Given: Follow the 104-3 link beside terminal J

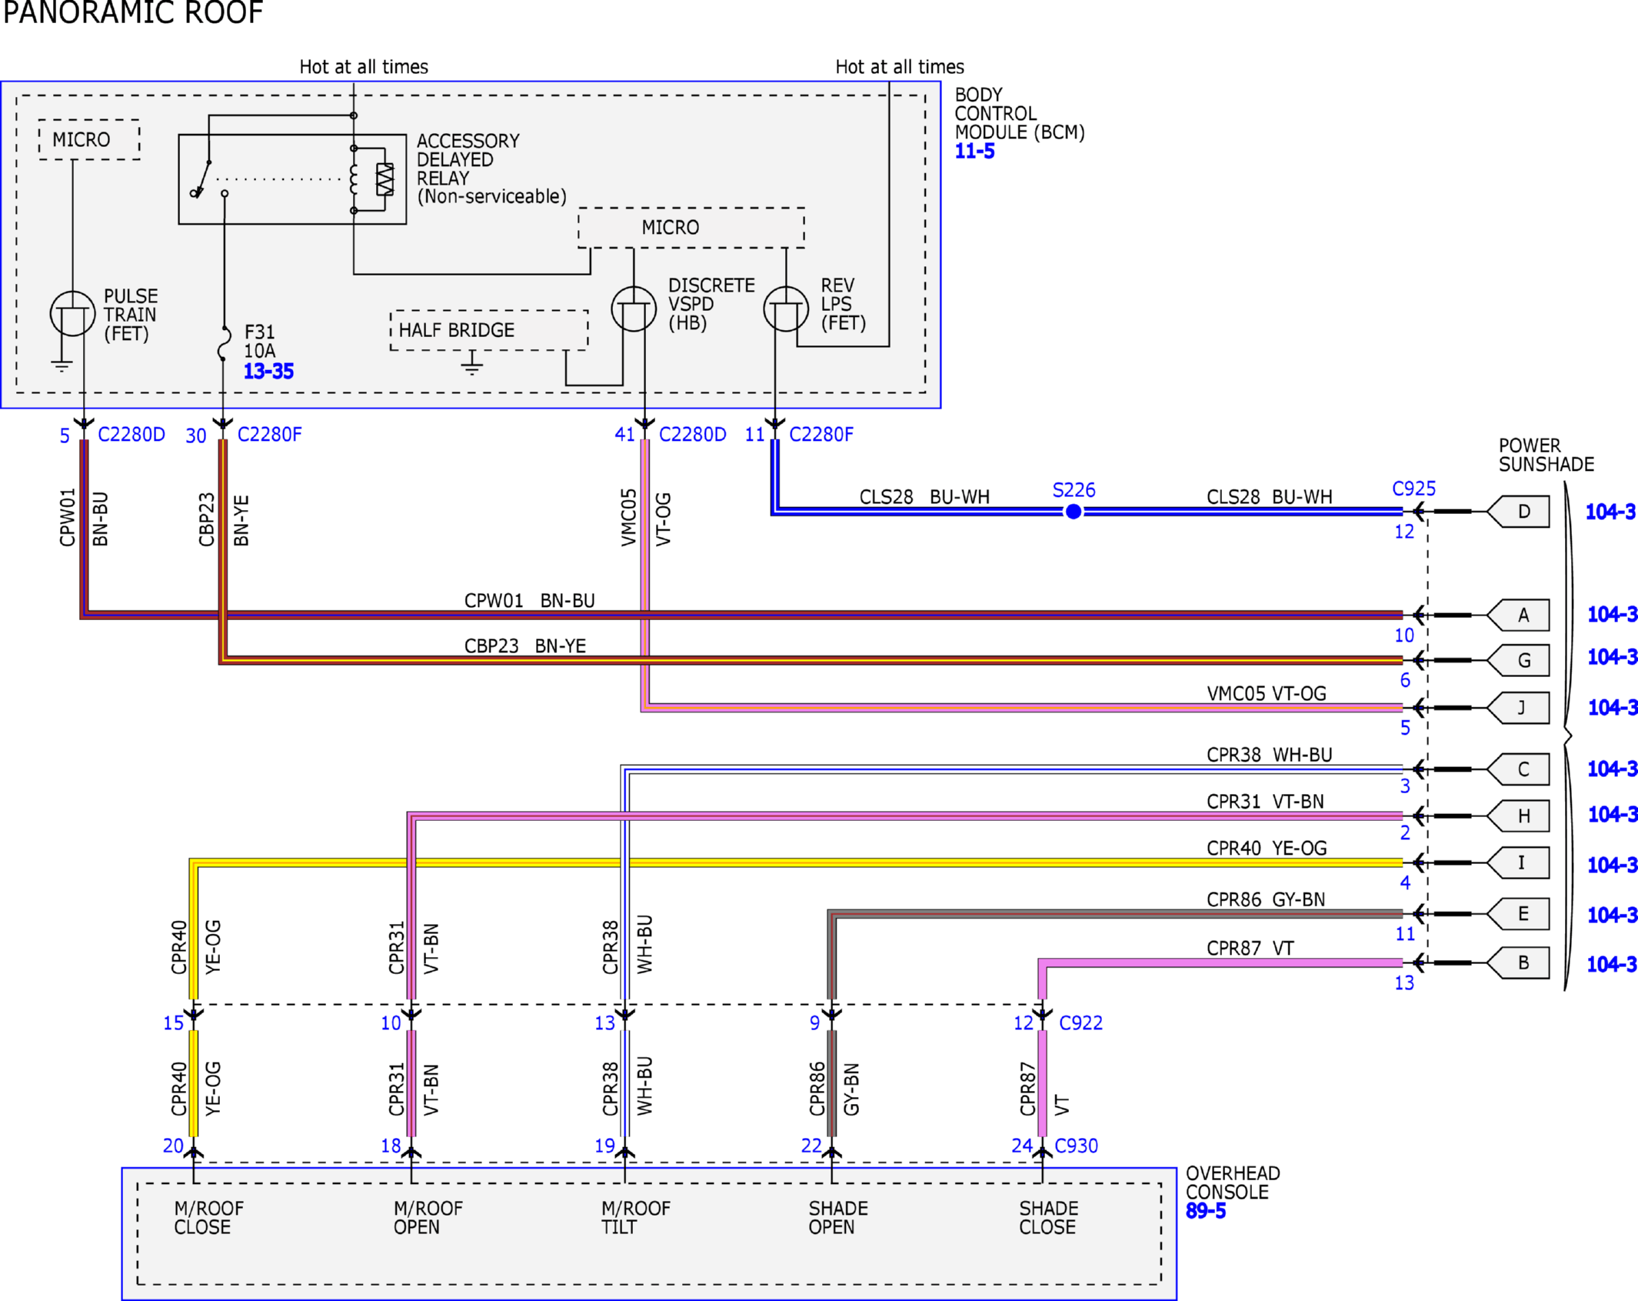Looking at the screenshot, I should click(1612, 707).
